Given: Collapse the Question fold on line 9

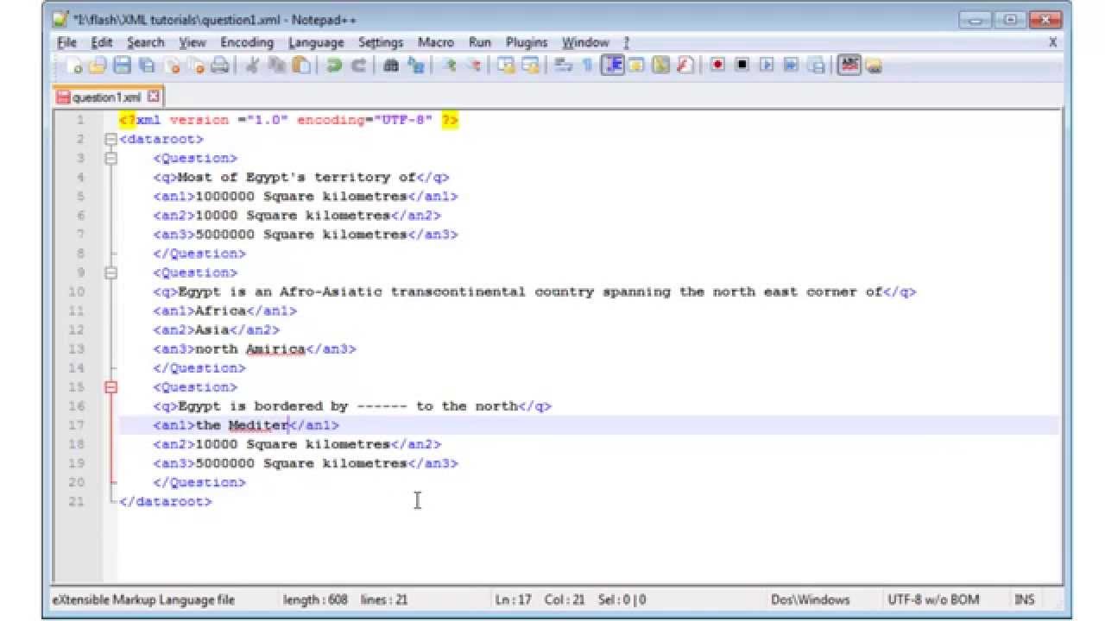Looking at the screenshot, I should click(110, 273).
